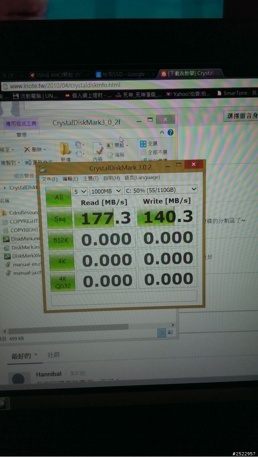
Task: Open Explorer help via question mark icon
Action: click(x=171, y=132)
